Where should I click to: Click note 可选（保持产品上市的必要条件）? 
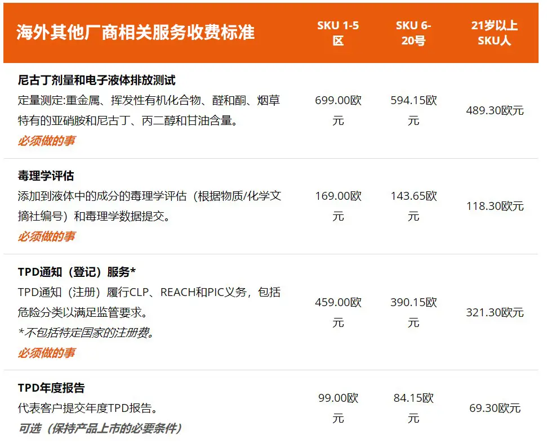tap(100, 428)
